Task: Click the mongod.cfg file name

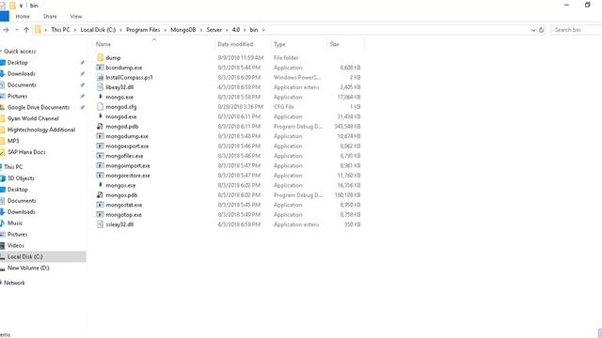Action: (x=121, y=107)
